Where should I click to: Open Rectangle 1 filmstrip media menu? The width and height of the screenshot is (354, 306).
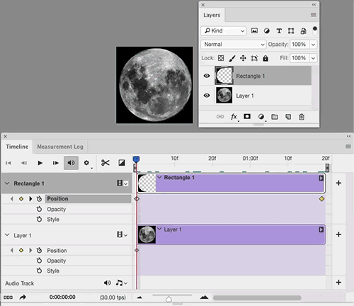pyautogui.click(x=122, y=183)
